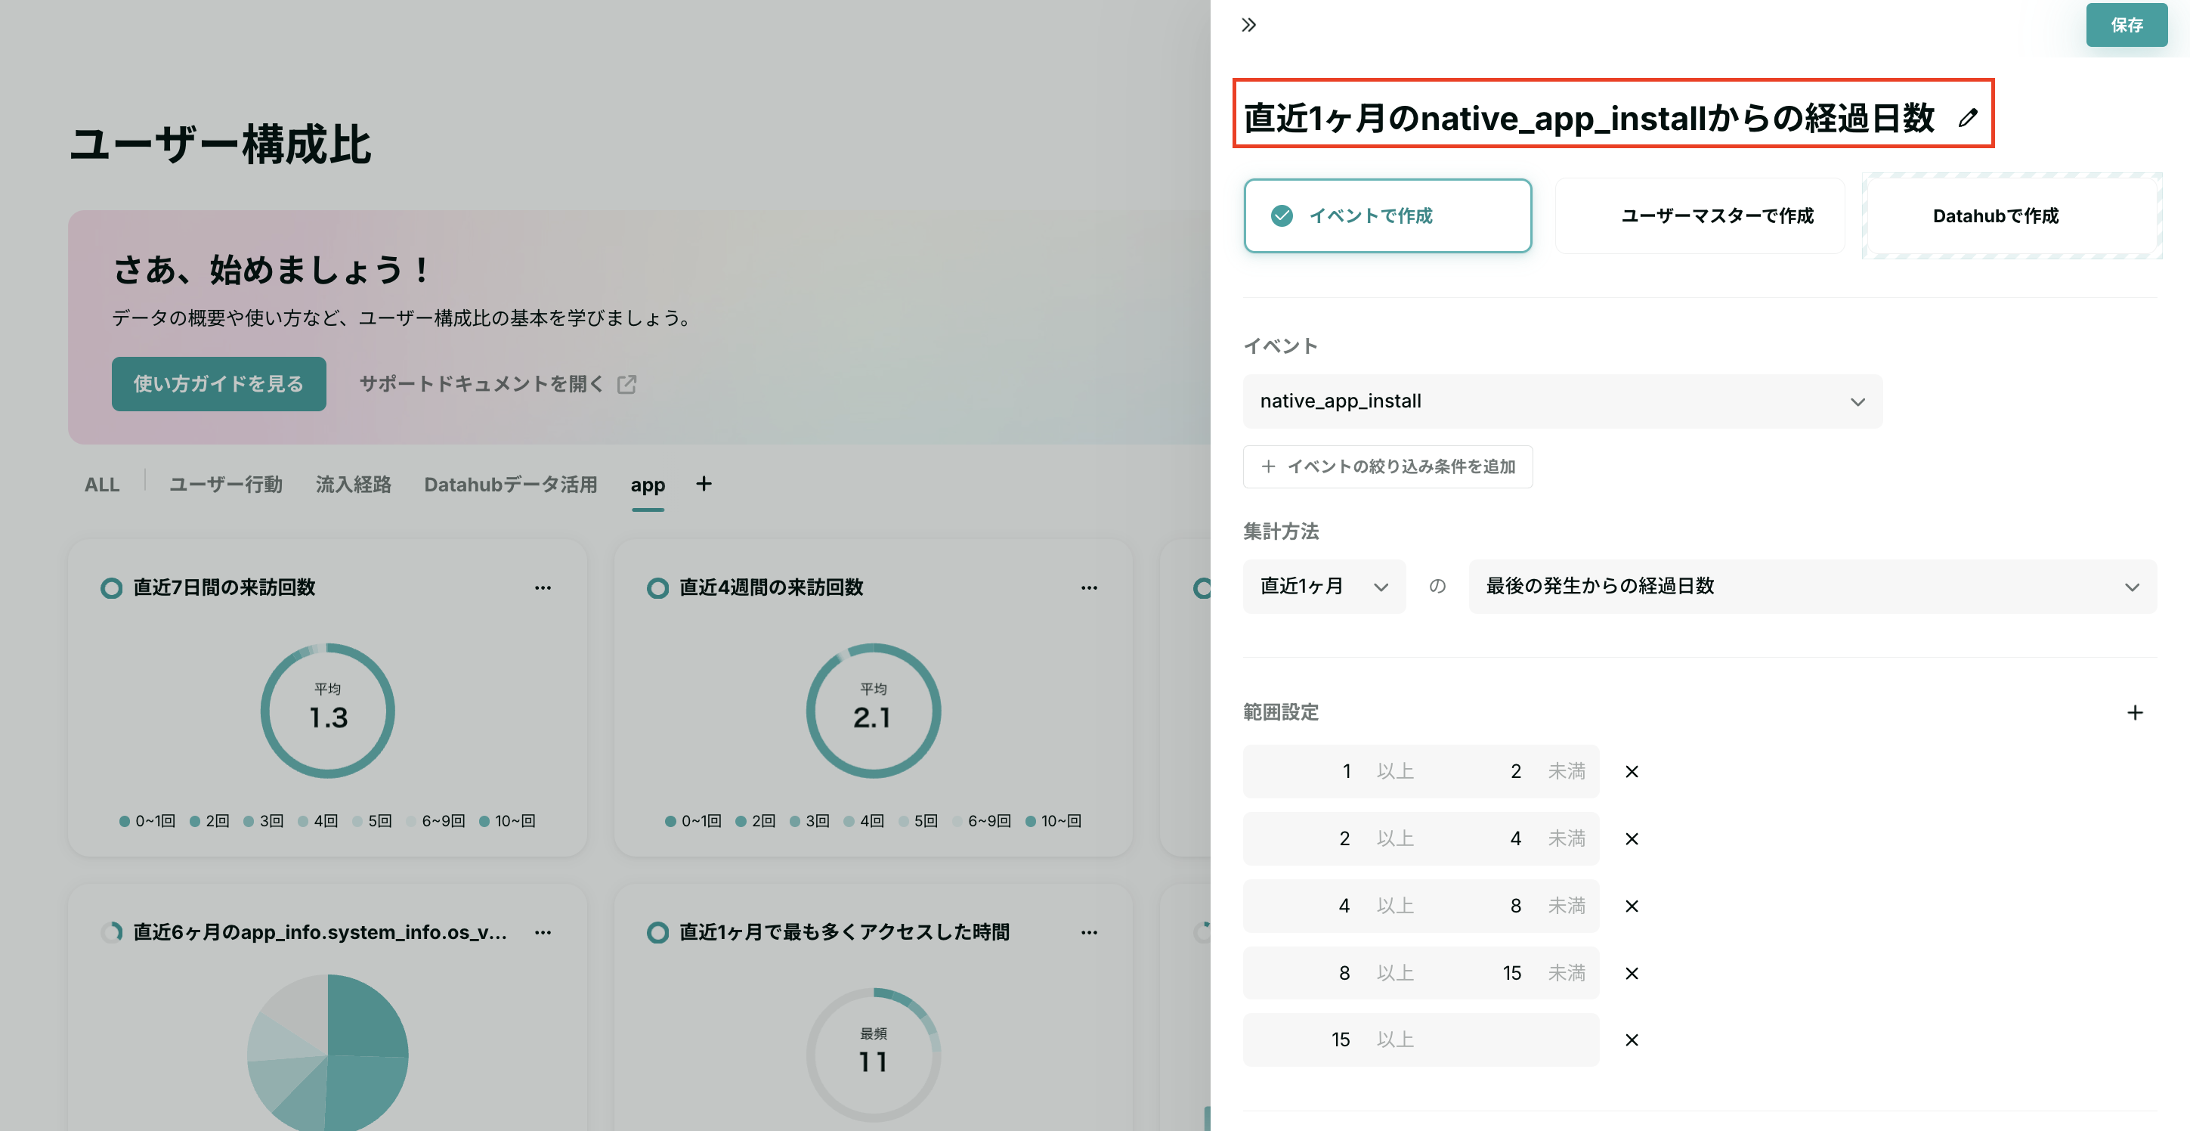2190x1131 pixels.
Task: Click loading icon of 直近6ヶ月のapp_info card
Action: tap(111, 932)
